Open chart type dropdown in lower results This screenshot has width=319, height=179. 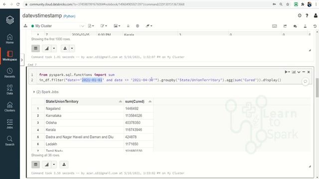point(54,165)
